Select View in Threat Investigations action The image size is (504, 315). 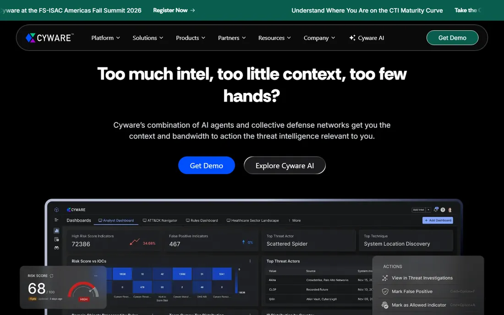click(422, 278)
